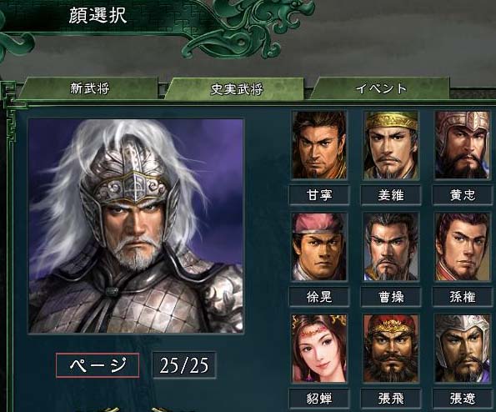
Task: Pick the 黄忠 helmeted portrait
Action: 462,145
